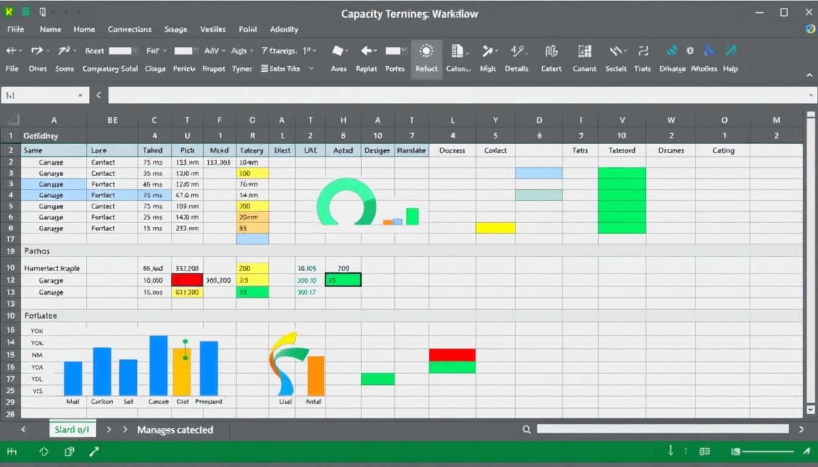Click the Conant grid icon

pyautogui.click(x=584, y=51)
